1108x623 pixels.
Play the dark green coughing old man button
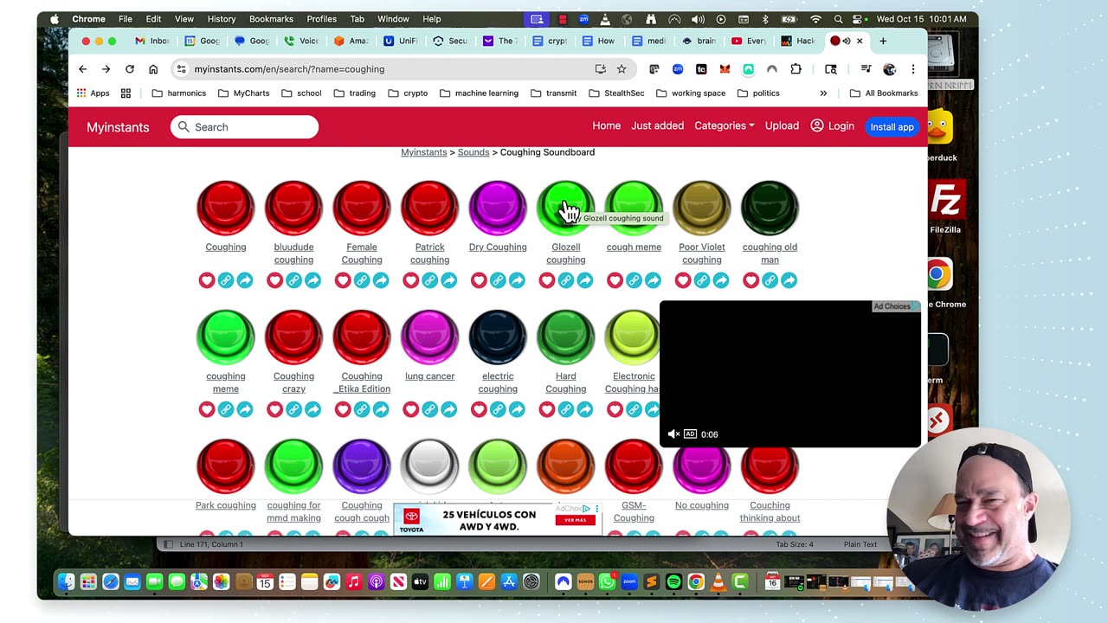pos(770,208)
